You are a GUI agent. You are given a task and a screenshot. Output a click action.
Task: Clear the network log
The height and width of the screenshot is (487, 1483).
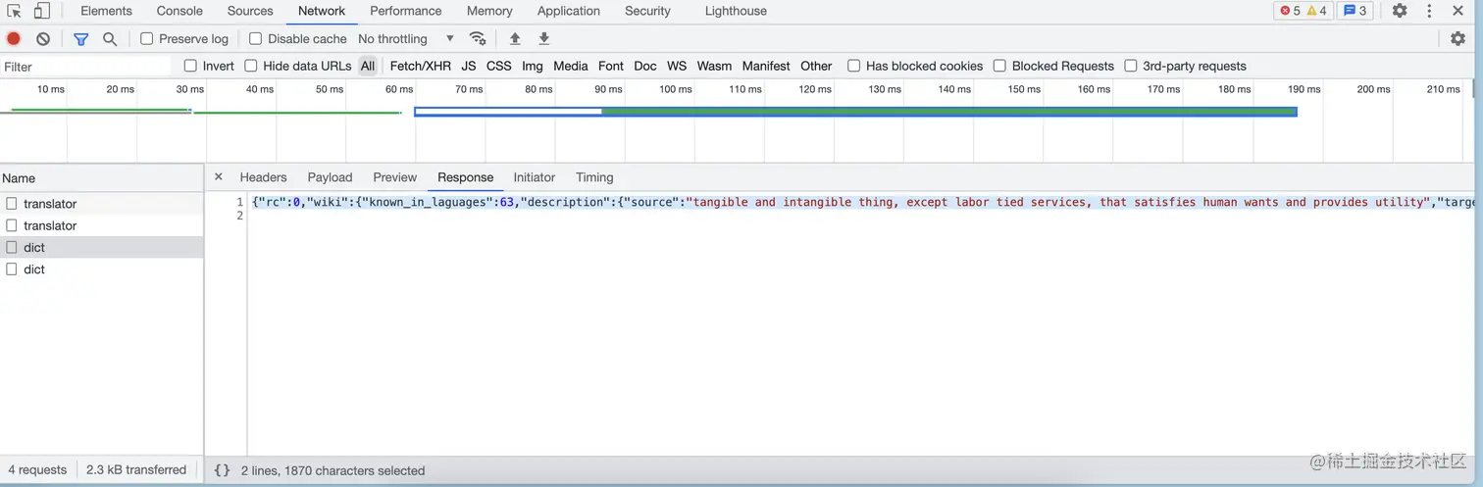(43, 38)
